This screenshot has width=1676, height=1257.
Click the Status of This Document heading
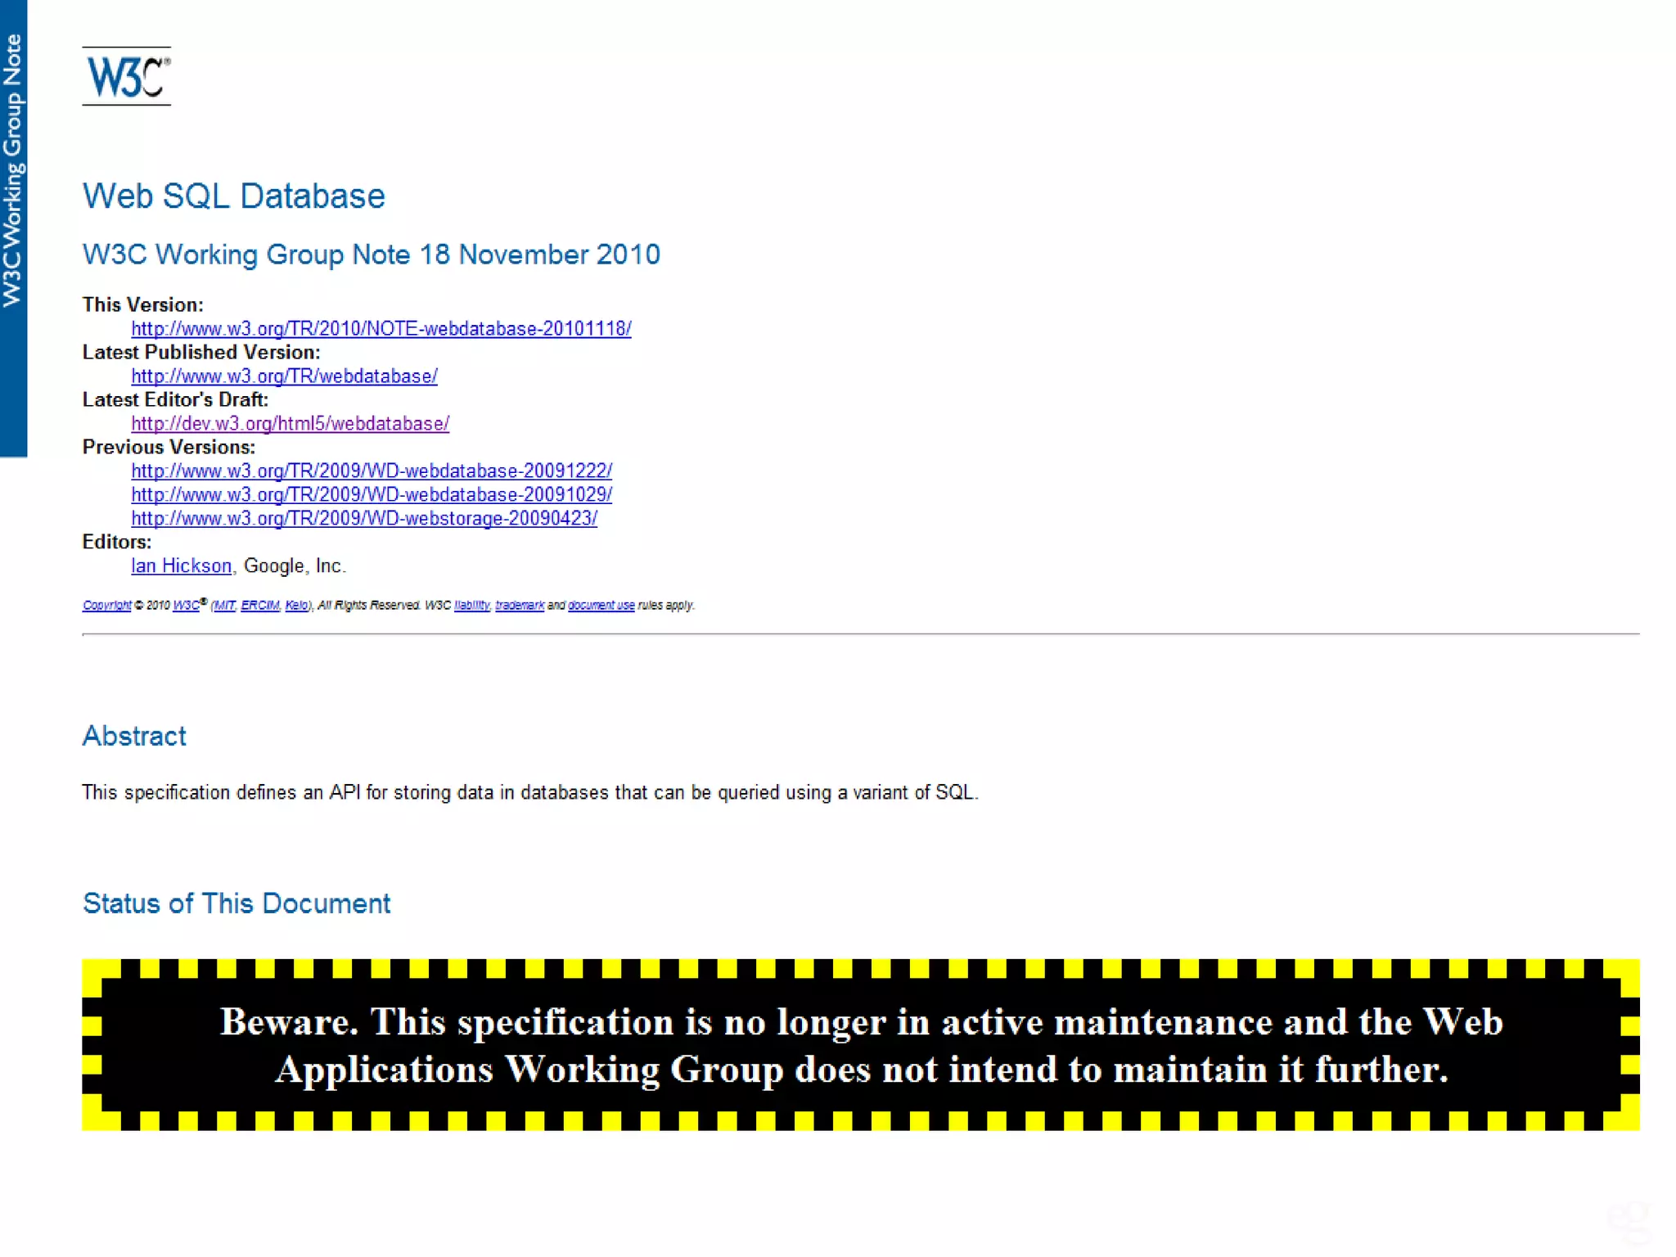tap(237, 903)
